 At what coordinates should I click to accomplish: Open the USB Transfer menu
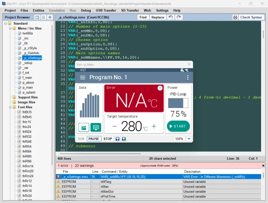[x=106, y=10]
